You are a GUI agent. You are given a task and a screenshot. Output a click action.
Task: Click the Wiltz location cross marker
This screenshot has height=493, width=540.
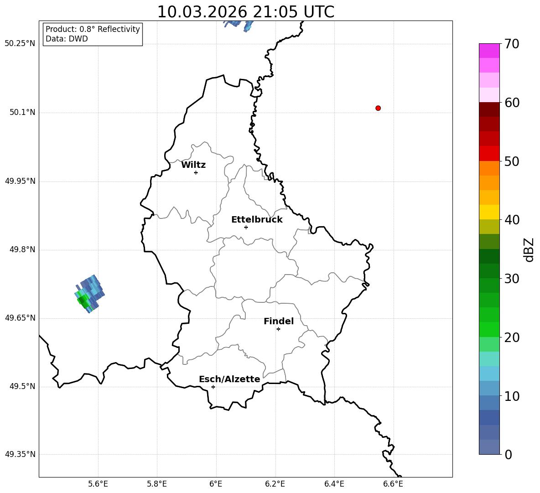click(196, 172)
